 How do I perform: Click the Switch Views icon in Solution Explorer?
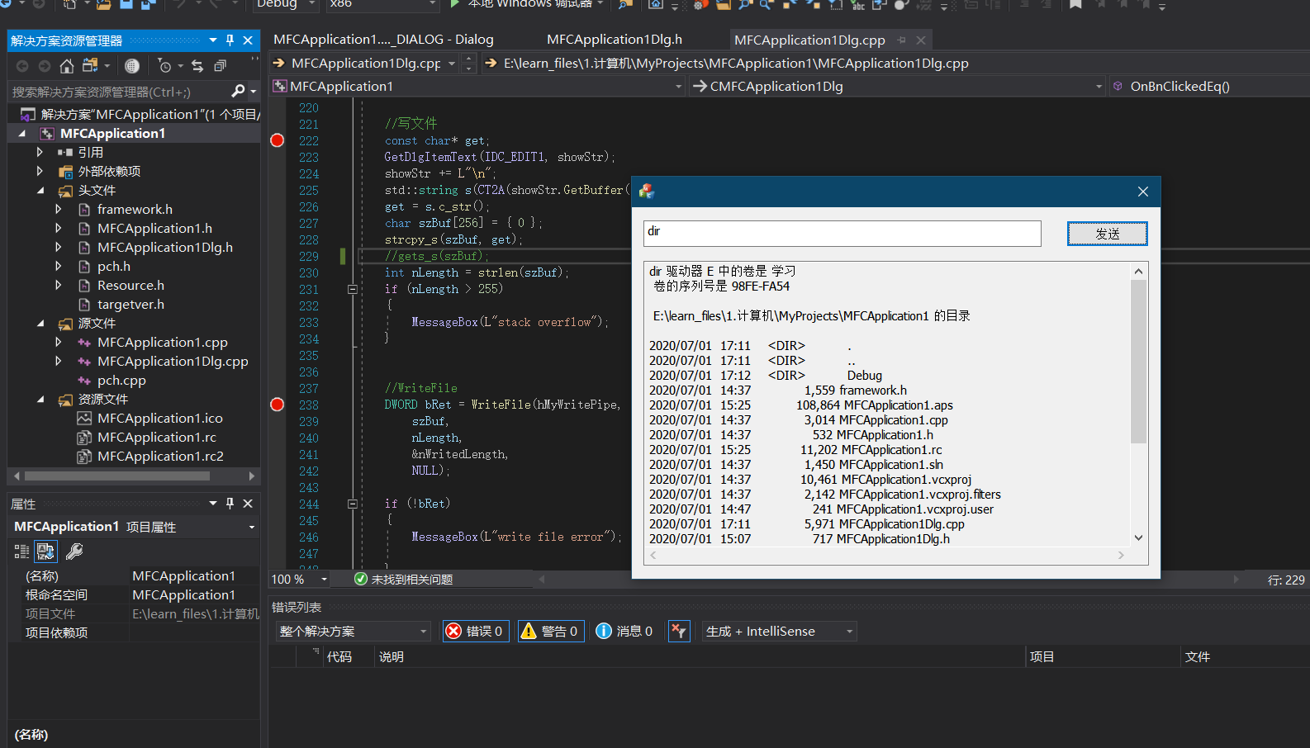(90, 66)
